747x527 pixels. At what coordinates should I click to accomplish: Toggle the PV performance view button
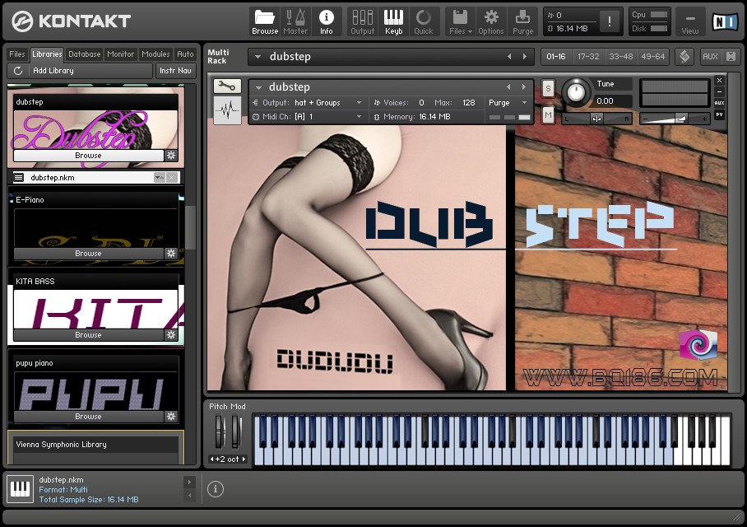[x=719, y=114]
